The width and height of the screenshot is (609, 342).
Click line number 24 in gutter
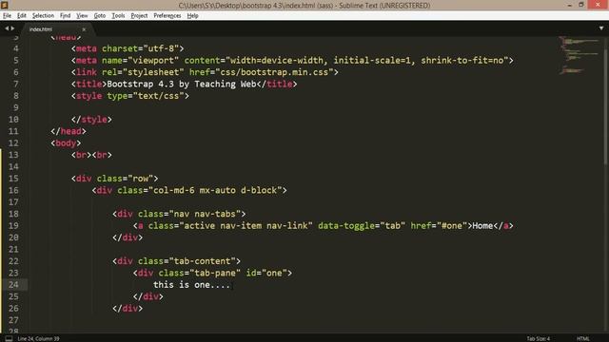tap(13, 285)
